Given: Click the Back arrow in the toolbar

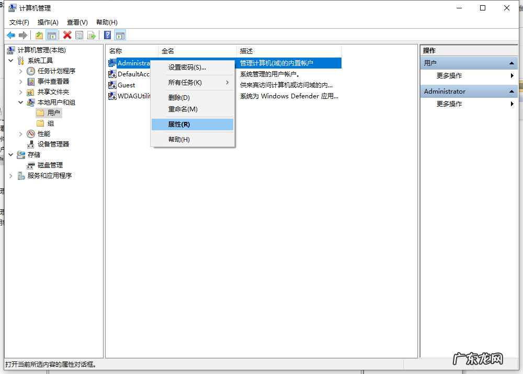Looking at the screenshot, I should 11,35.
